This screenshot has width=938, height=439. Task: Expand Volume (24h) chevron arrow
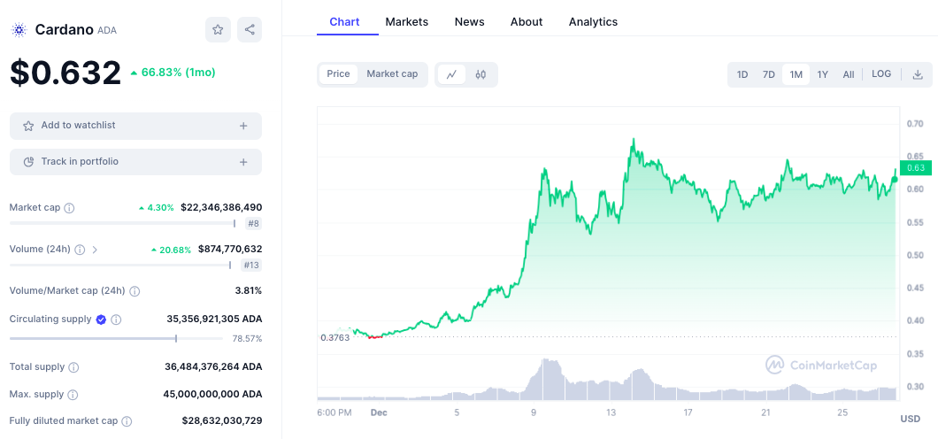click(x=95, y=250)
